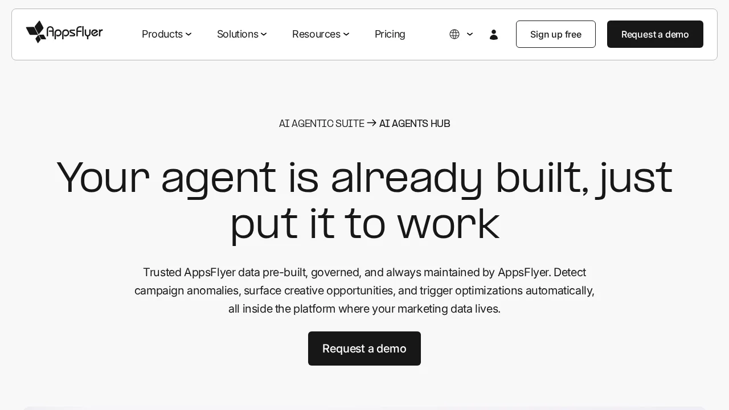The image size is (729, 410).
Task: Click Sign up free
Action: coord(555,34)
